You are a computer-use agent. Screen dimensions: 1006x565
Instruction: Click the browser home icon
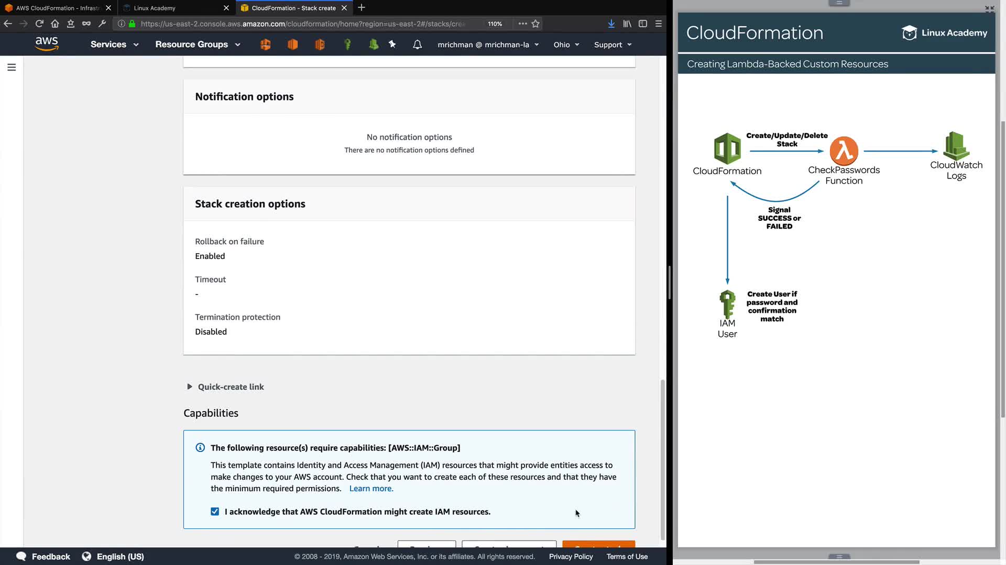coord(55,24)
